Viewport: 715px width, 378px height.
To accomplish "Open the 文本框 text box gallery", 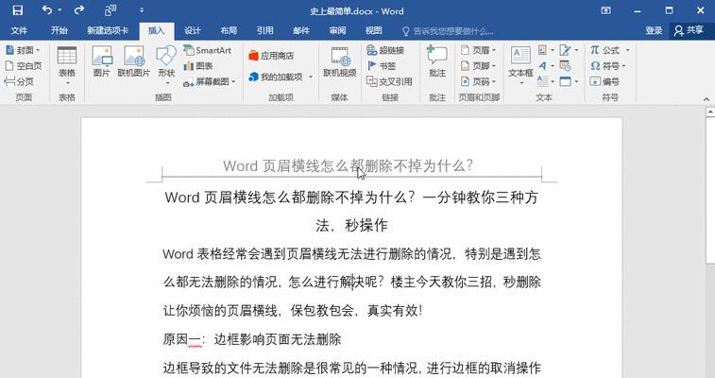I will click(520, 66).
